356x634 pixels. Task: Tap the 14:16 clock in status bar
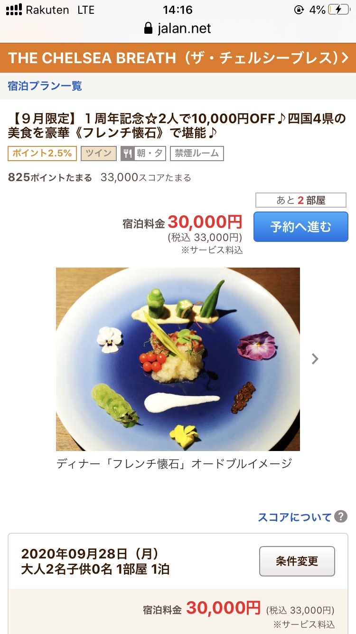pos(178,10)
